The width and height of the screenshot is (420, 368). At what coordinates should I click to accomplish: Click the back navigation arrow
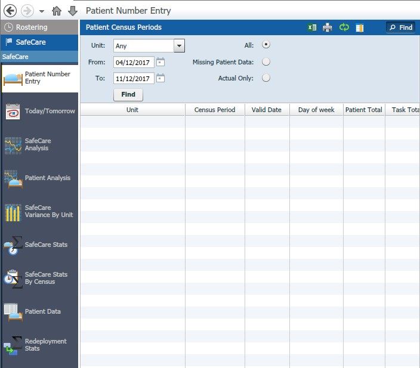click(10, 11)
